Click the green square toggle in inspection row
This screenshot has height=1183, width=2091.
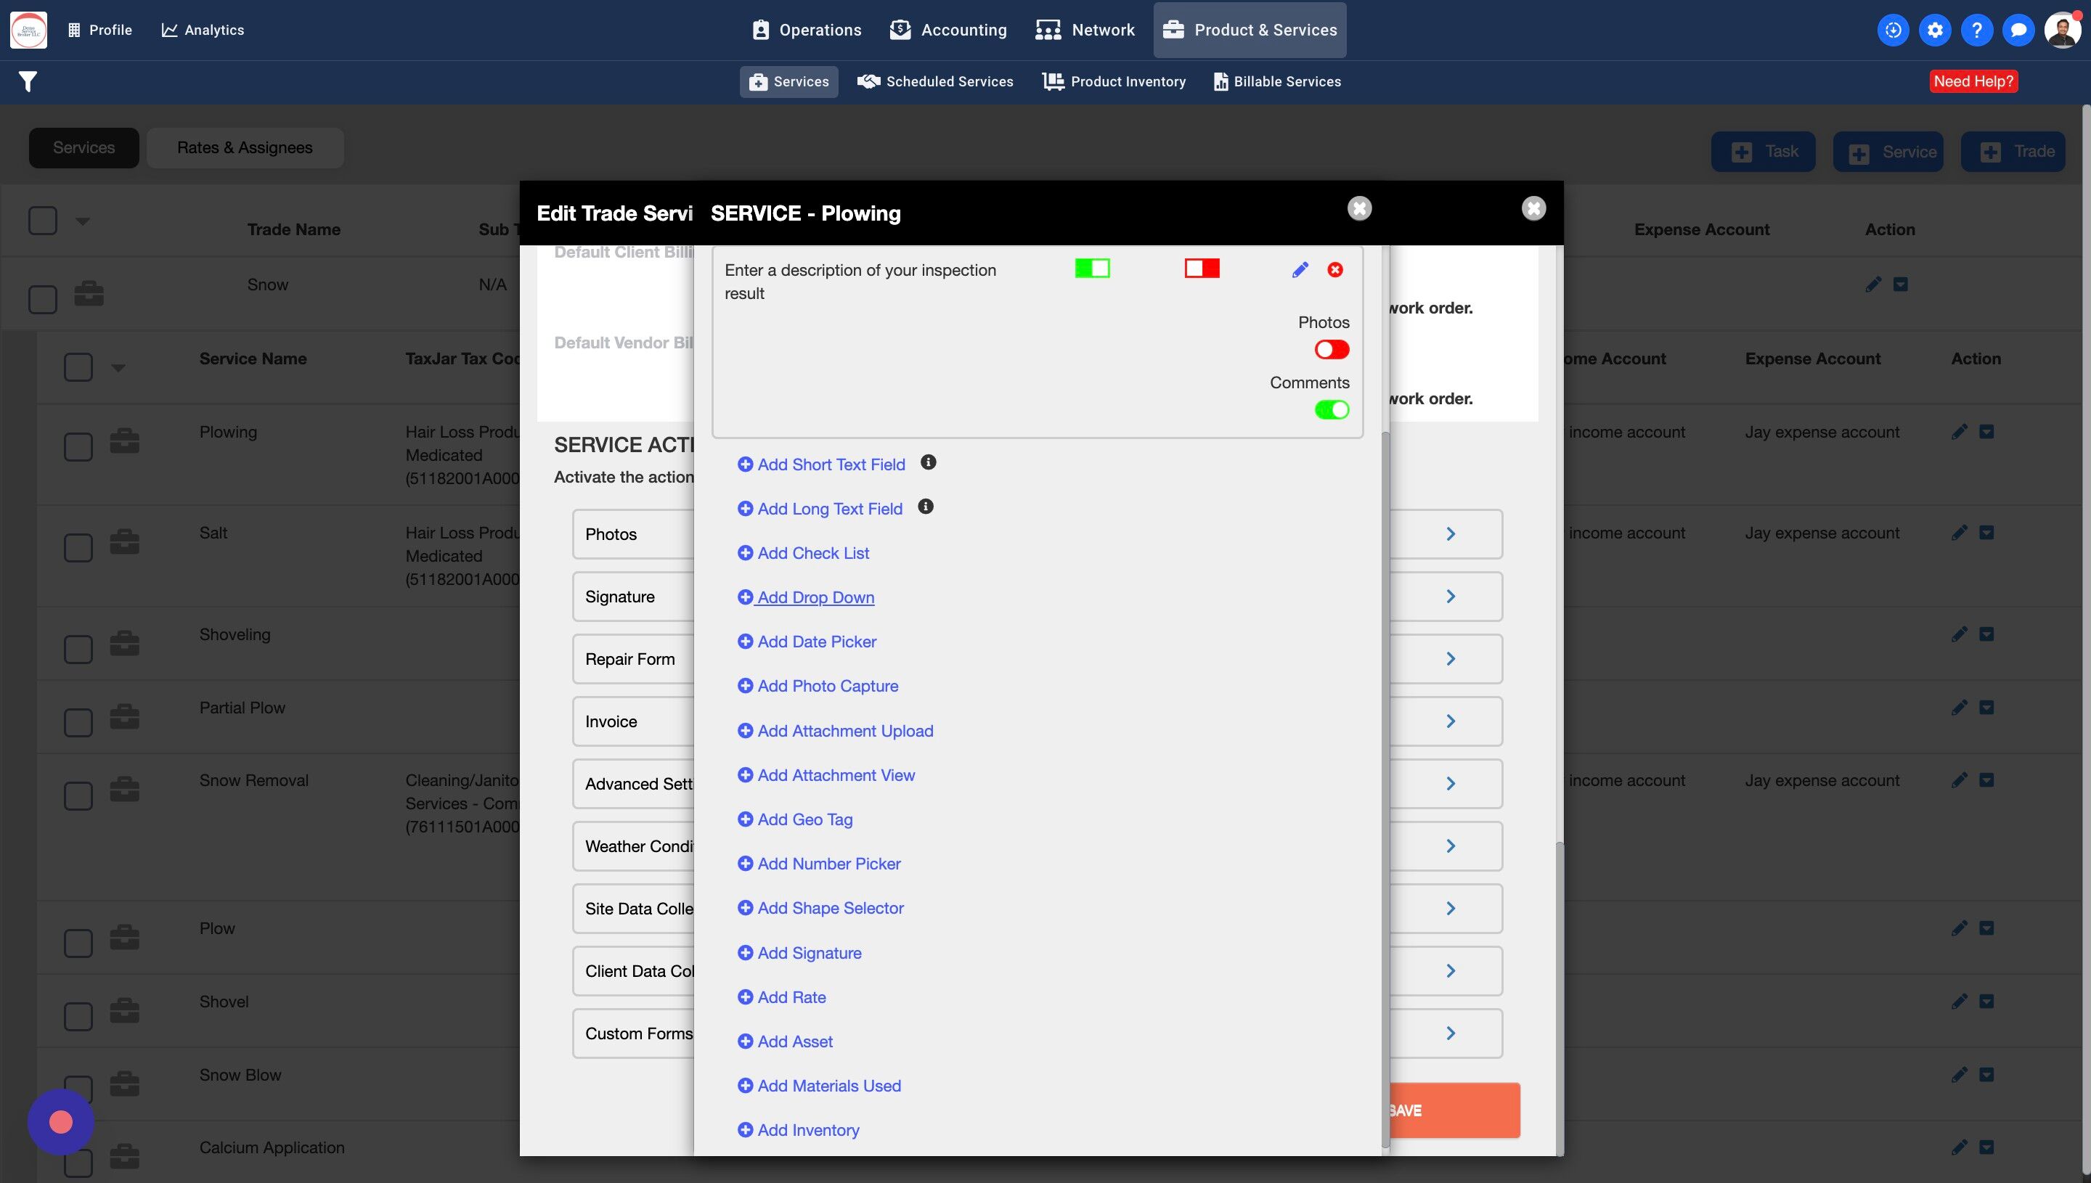pos(1091,268)
